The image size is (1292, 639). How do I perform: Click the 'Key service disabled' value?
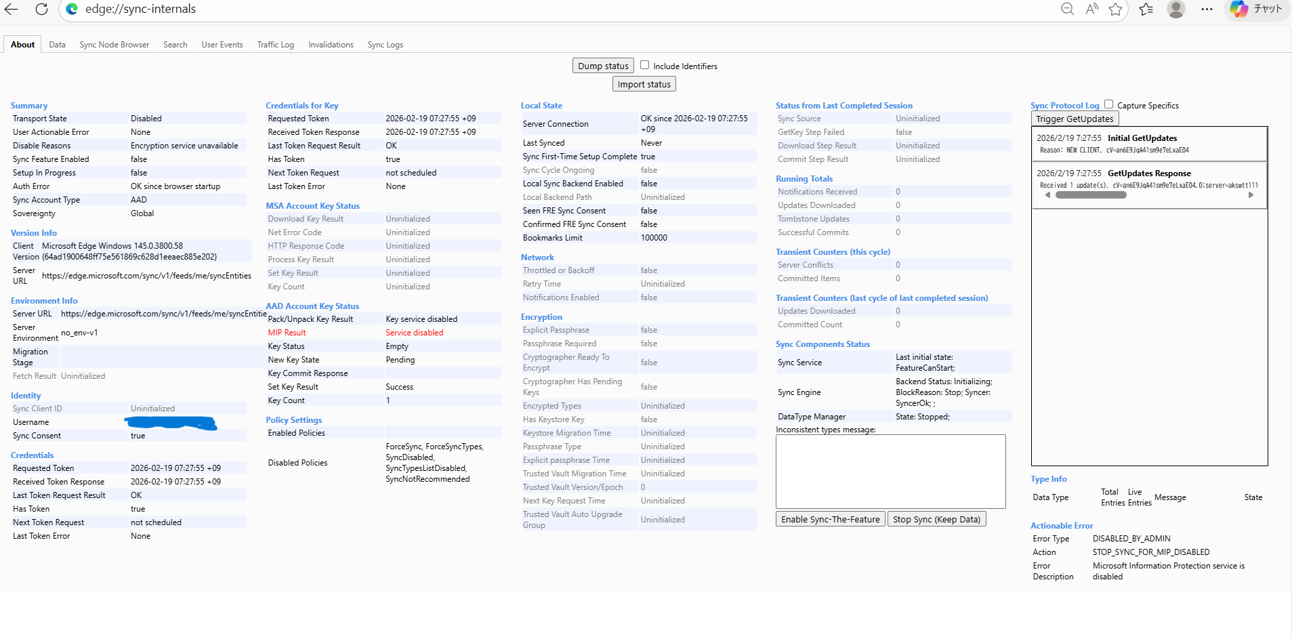421,319
